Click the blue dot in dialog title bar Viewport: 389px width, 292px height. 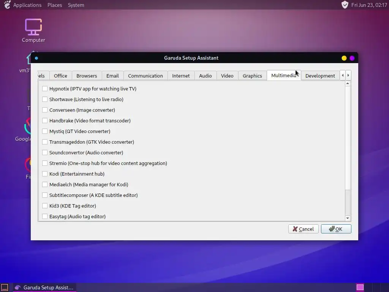tap(36, 58)
